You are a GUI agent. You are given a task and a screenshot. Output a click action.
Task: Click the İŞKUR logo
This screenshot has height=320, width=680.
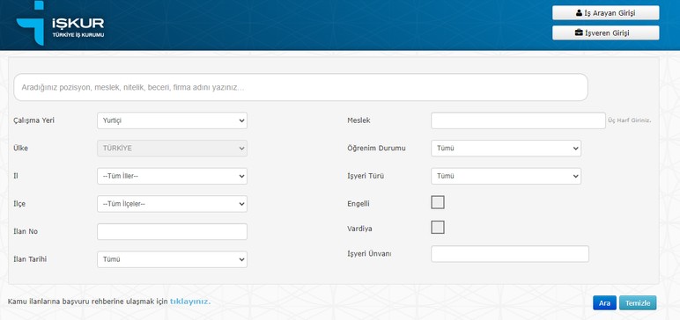point(60,23)
